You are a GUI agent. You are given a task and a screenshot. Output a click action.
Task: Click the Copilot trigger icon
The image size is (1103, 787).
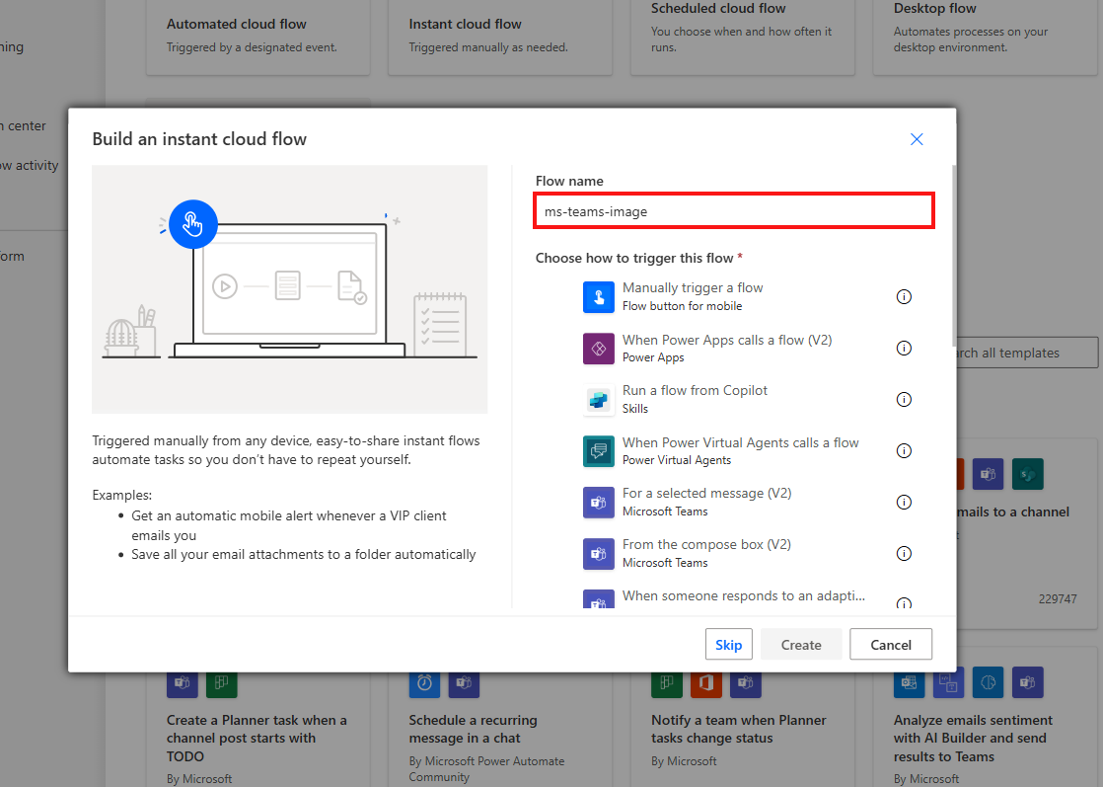pos(599,399)
